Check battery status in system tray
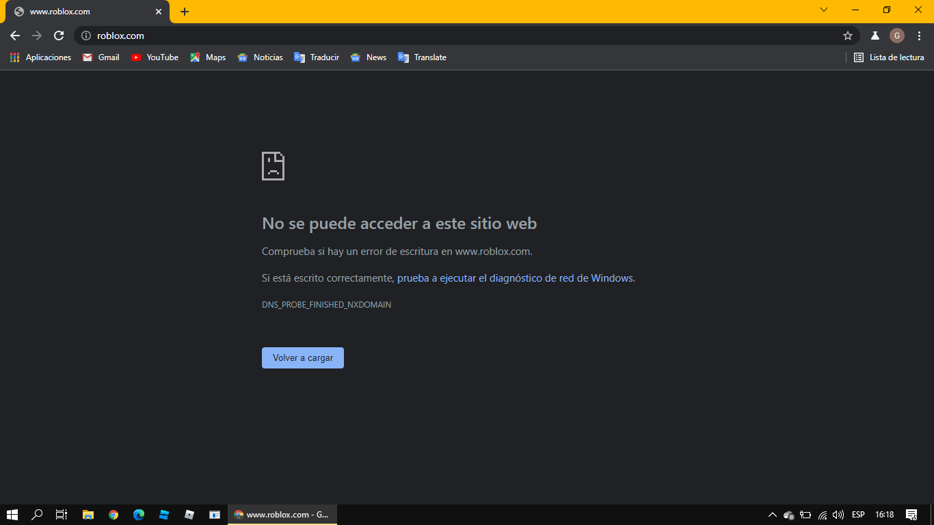Screen dimensions: 934x525 coord(805,515)
